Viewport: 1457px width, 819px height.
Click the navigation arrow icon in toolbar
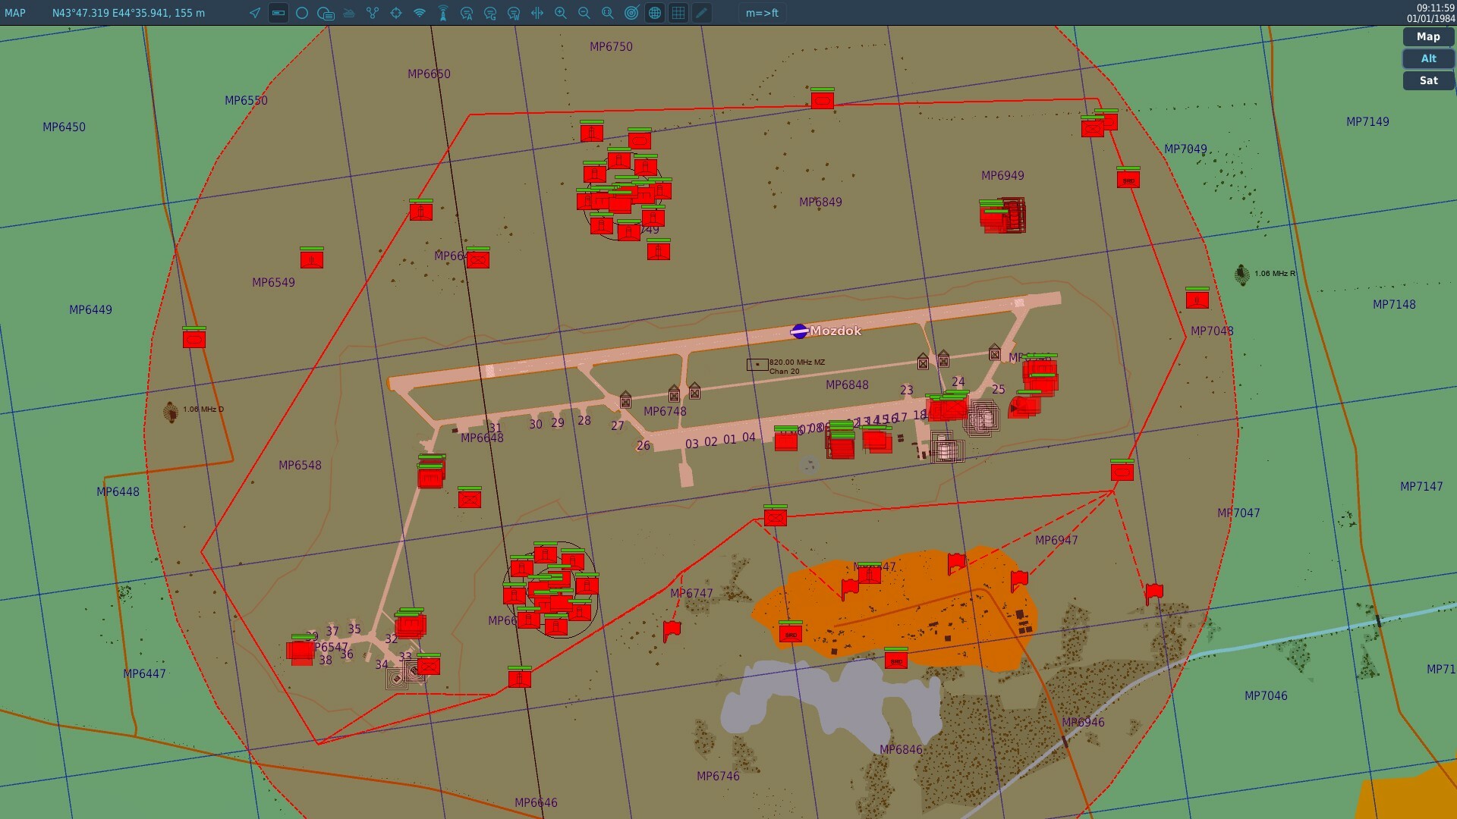(255, 13)
